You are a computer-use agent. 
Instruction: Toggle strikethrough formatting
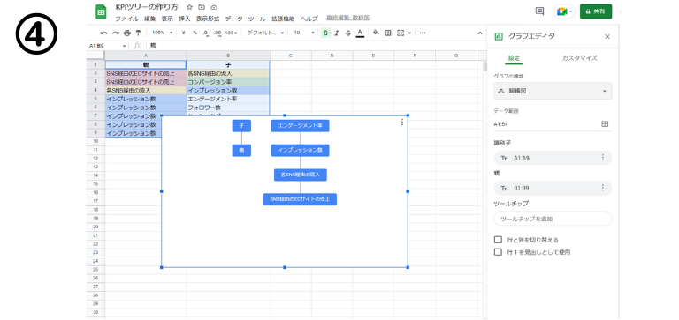[x=348, y=33]
